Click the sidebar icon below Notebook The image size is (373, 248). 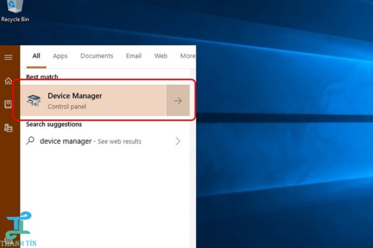click(x=9, y=128)
